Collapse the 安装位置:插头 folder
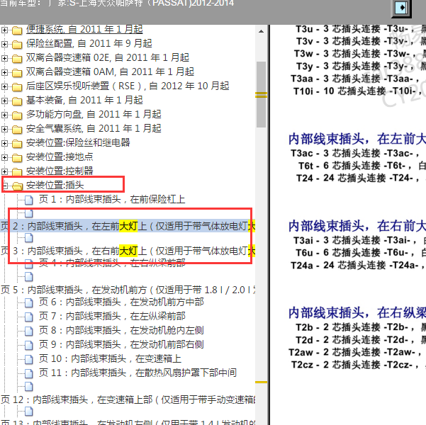426x425 pixels. (4, 186)
